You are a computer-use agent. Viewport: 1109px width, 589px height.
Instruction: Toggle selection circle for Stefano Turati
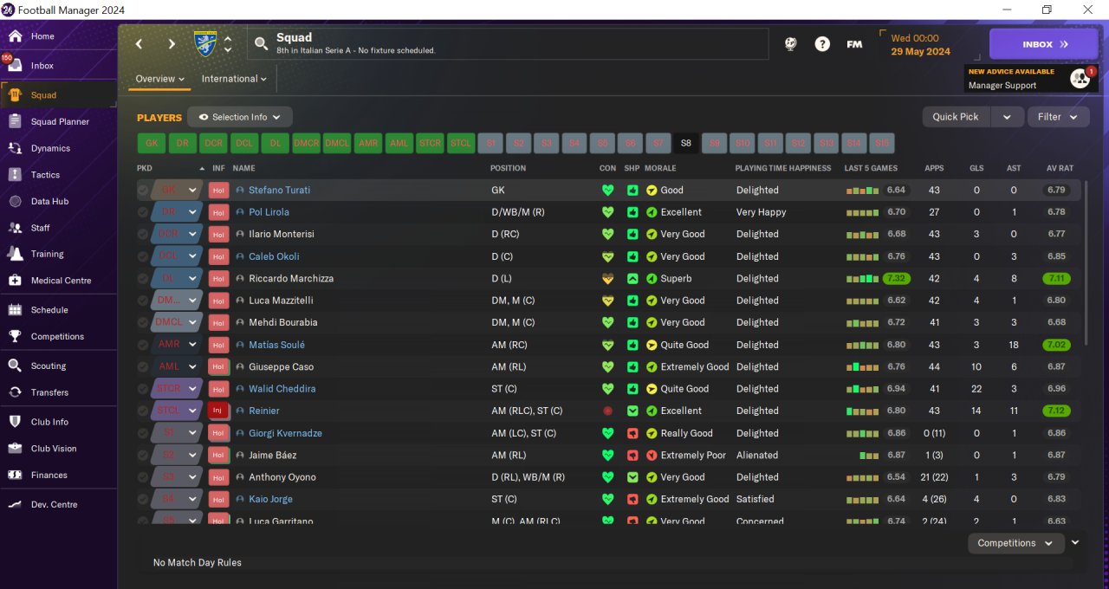(143, 191)
